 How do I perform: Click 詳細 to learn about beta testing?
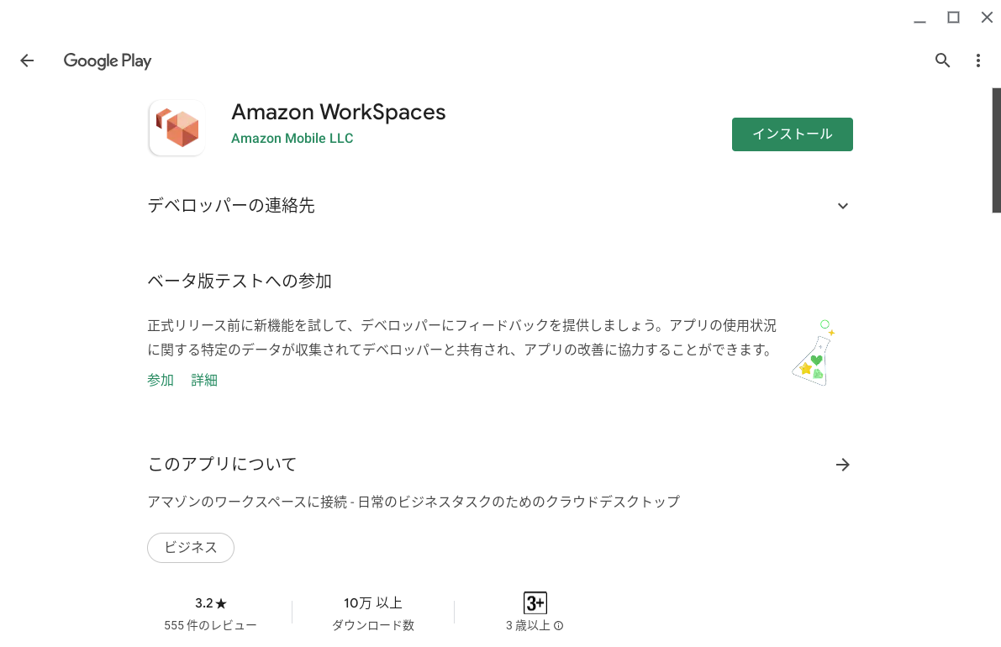pos(203,380)
